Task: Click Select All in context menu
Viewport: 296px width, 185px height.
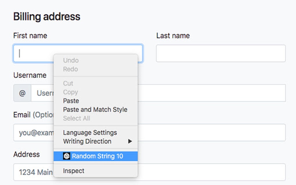Action: click(77, 118)
